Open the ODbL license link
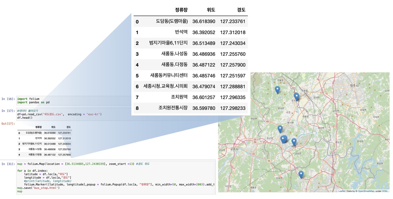The height and width of the screenshot is (199, 393). 385,191
